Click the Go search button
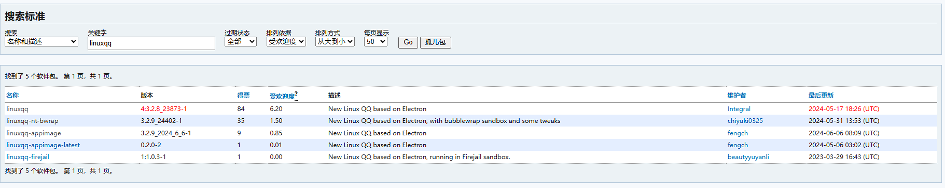This screenshot has height=188, width=945. [x=408, y=42]
